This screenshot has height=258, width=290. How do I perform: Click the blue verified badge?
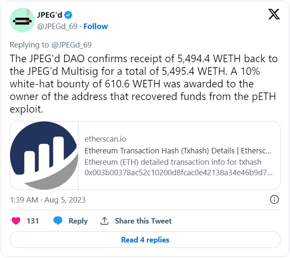pyautogui.click(x=68, y=15)
